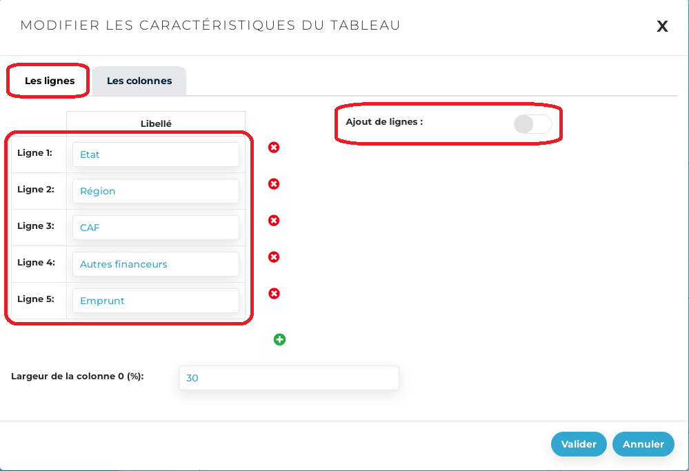Click red remove icon beside CAF row
Image resolution: width=689 pixels, height=471 pixels.
(x=274, y=221)
